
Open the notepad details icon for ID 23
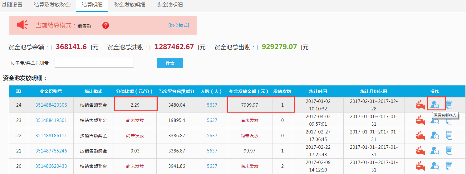(x=449, y=120)
